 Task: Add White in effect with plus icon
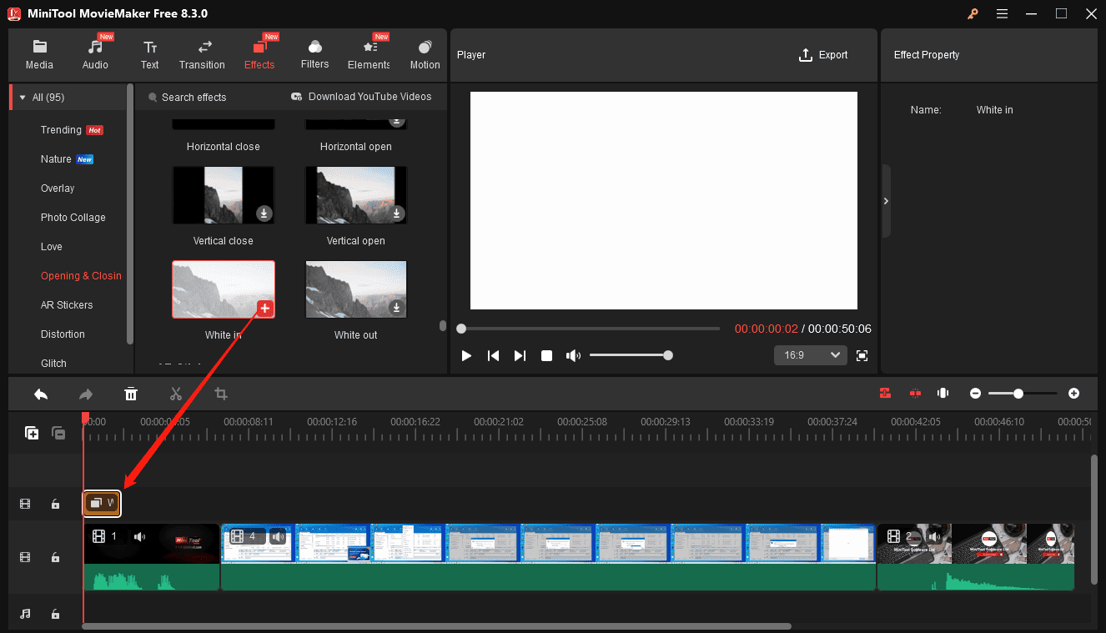pos(265,309)
